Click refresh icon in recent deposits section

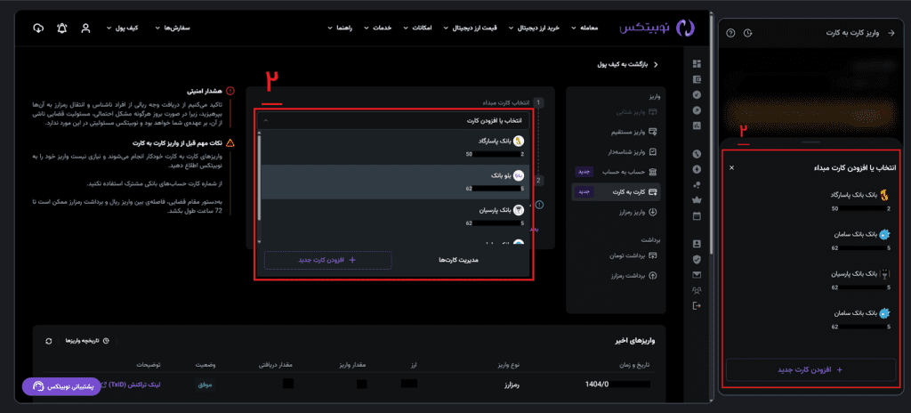coord(48,341)
